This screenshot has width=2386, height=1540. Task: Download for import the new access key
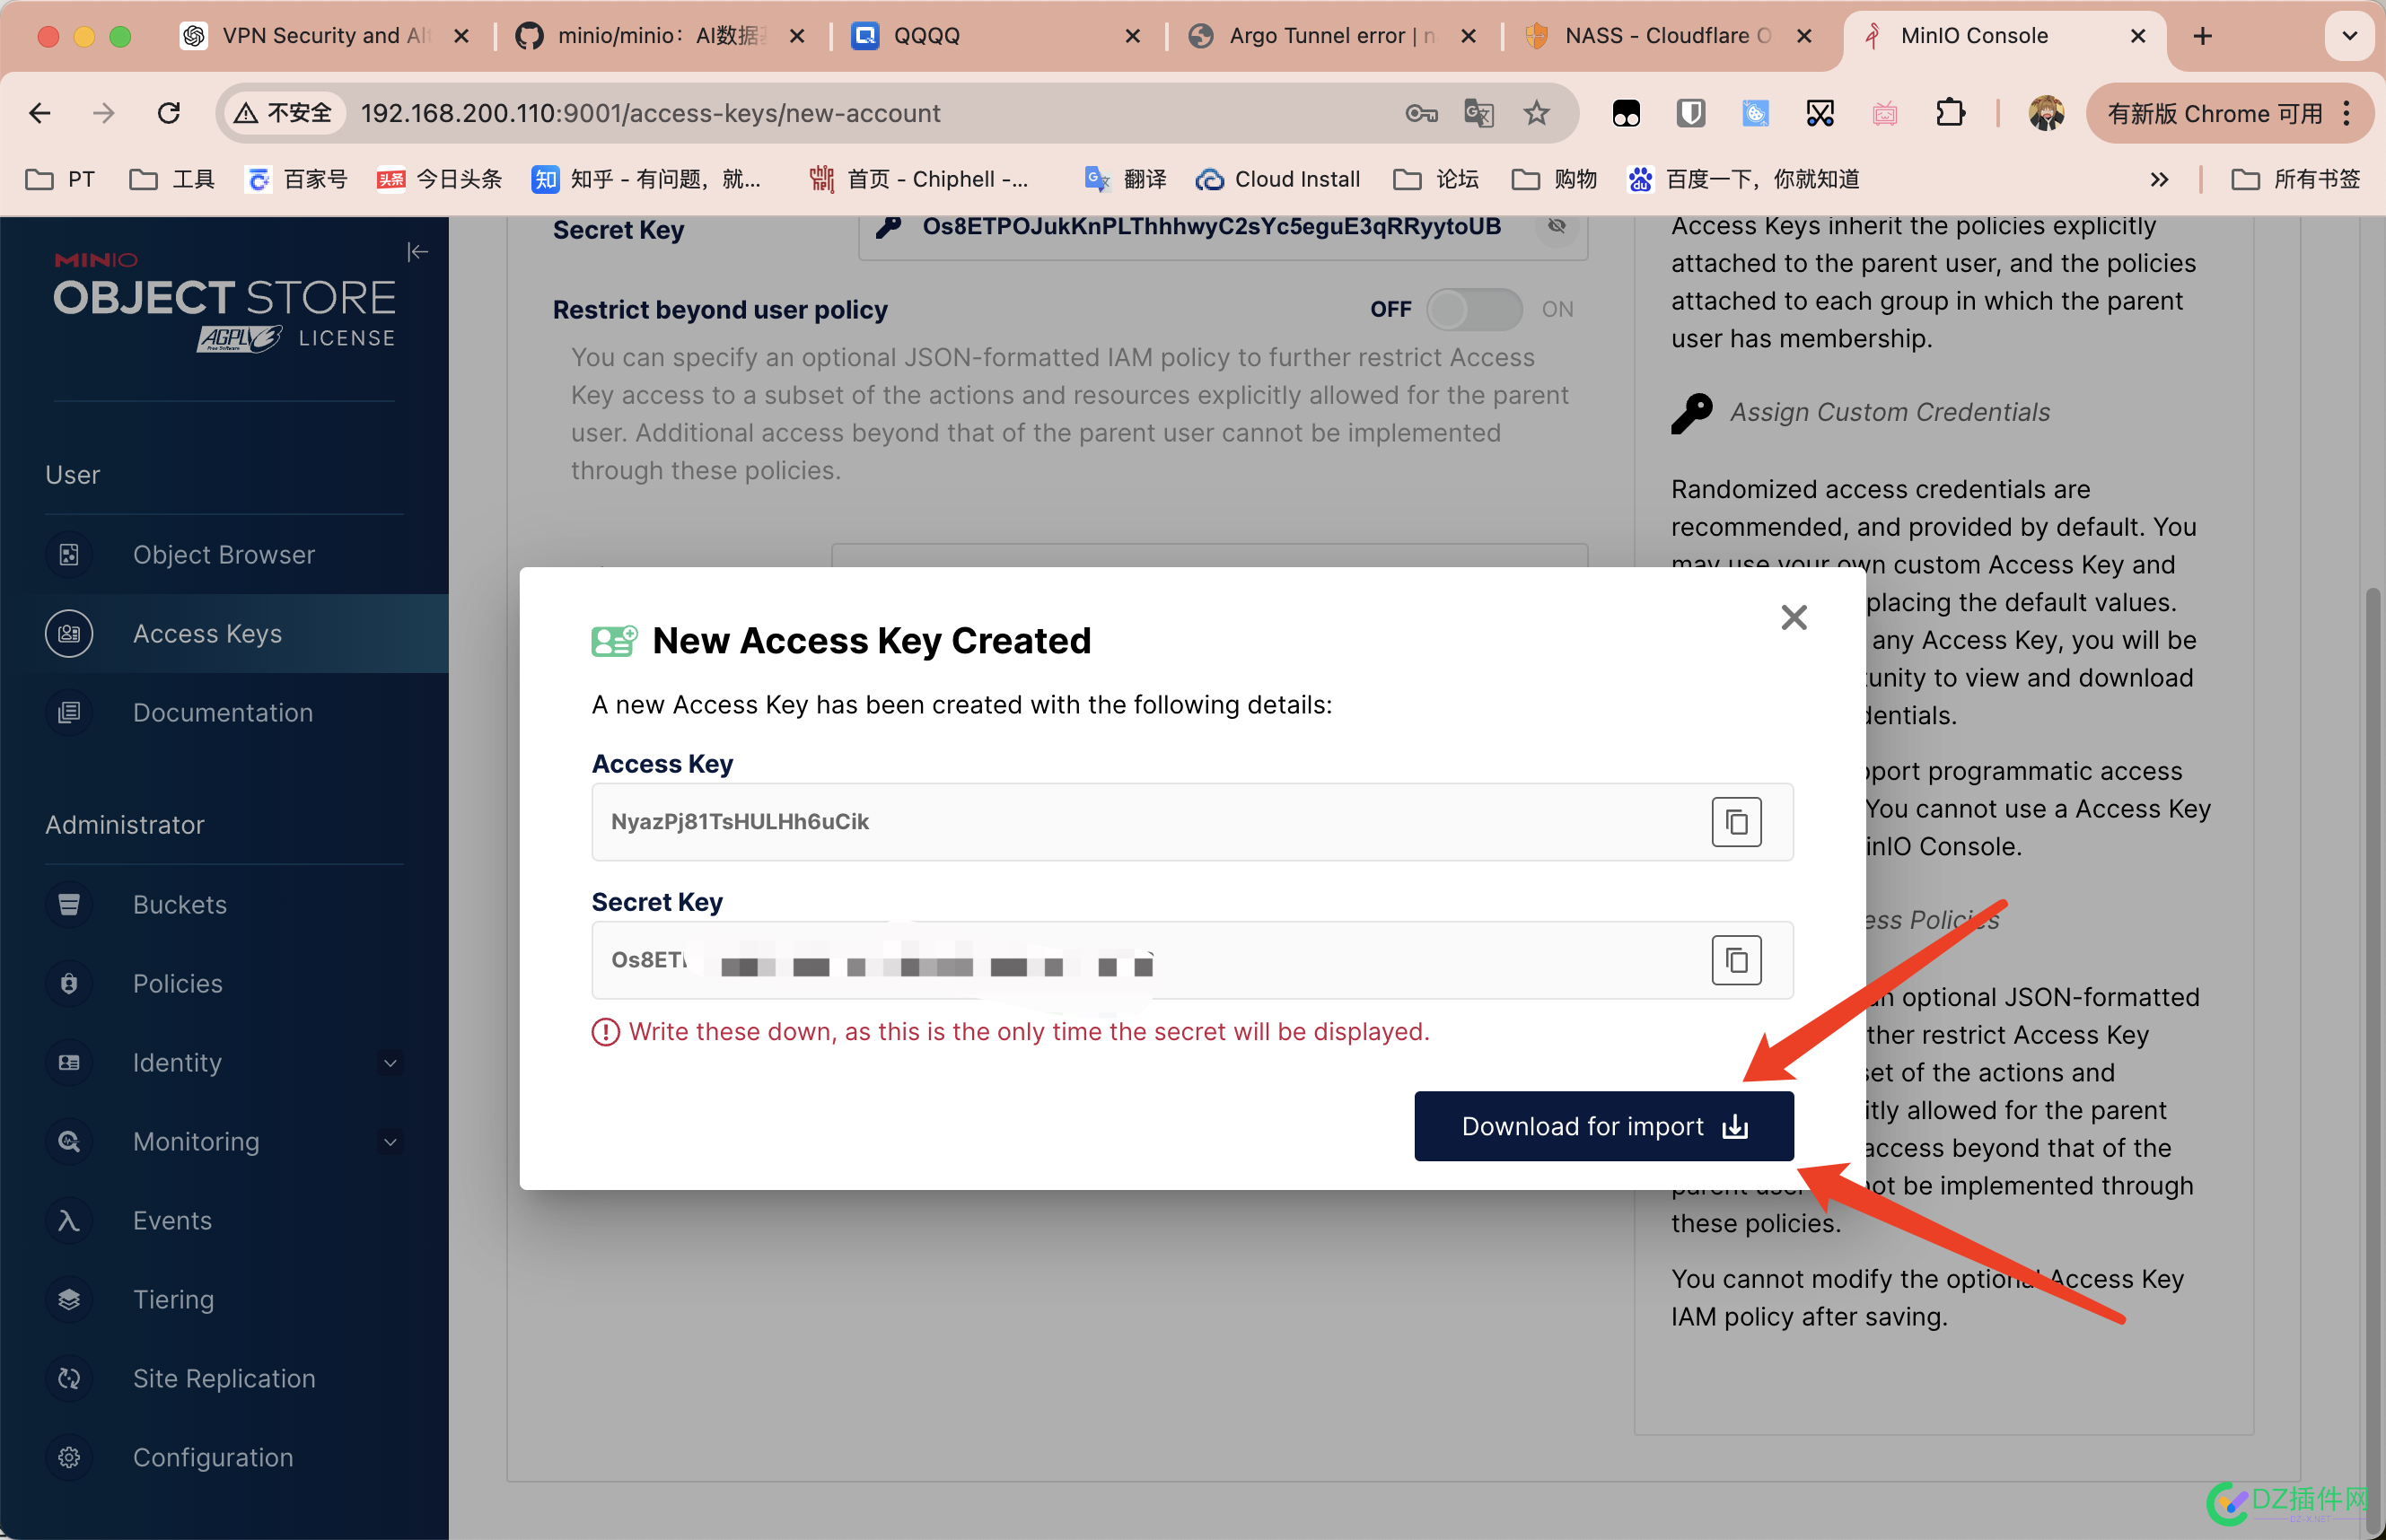click(x=1601, y=1124)
